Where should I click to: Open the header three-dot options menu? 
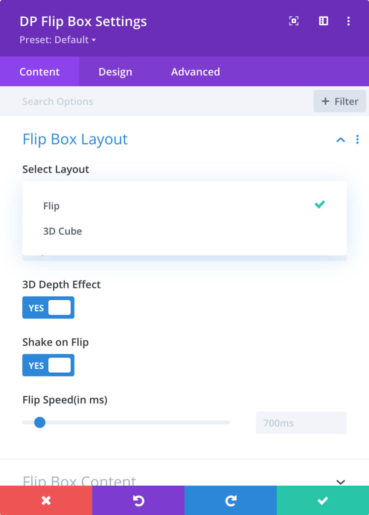pyautogui.click(x=348, y=21)
